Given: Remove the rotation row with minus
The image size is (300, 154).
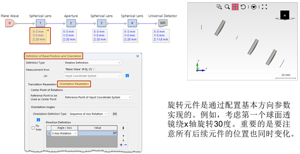Looking at the screenshot, I should coord(125,145).
